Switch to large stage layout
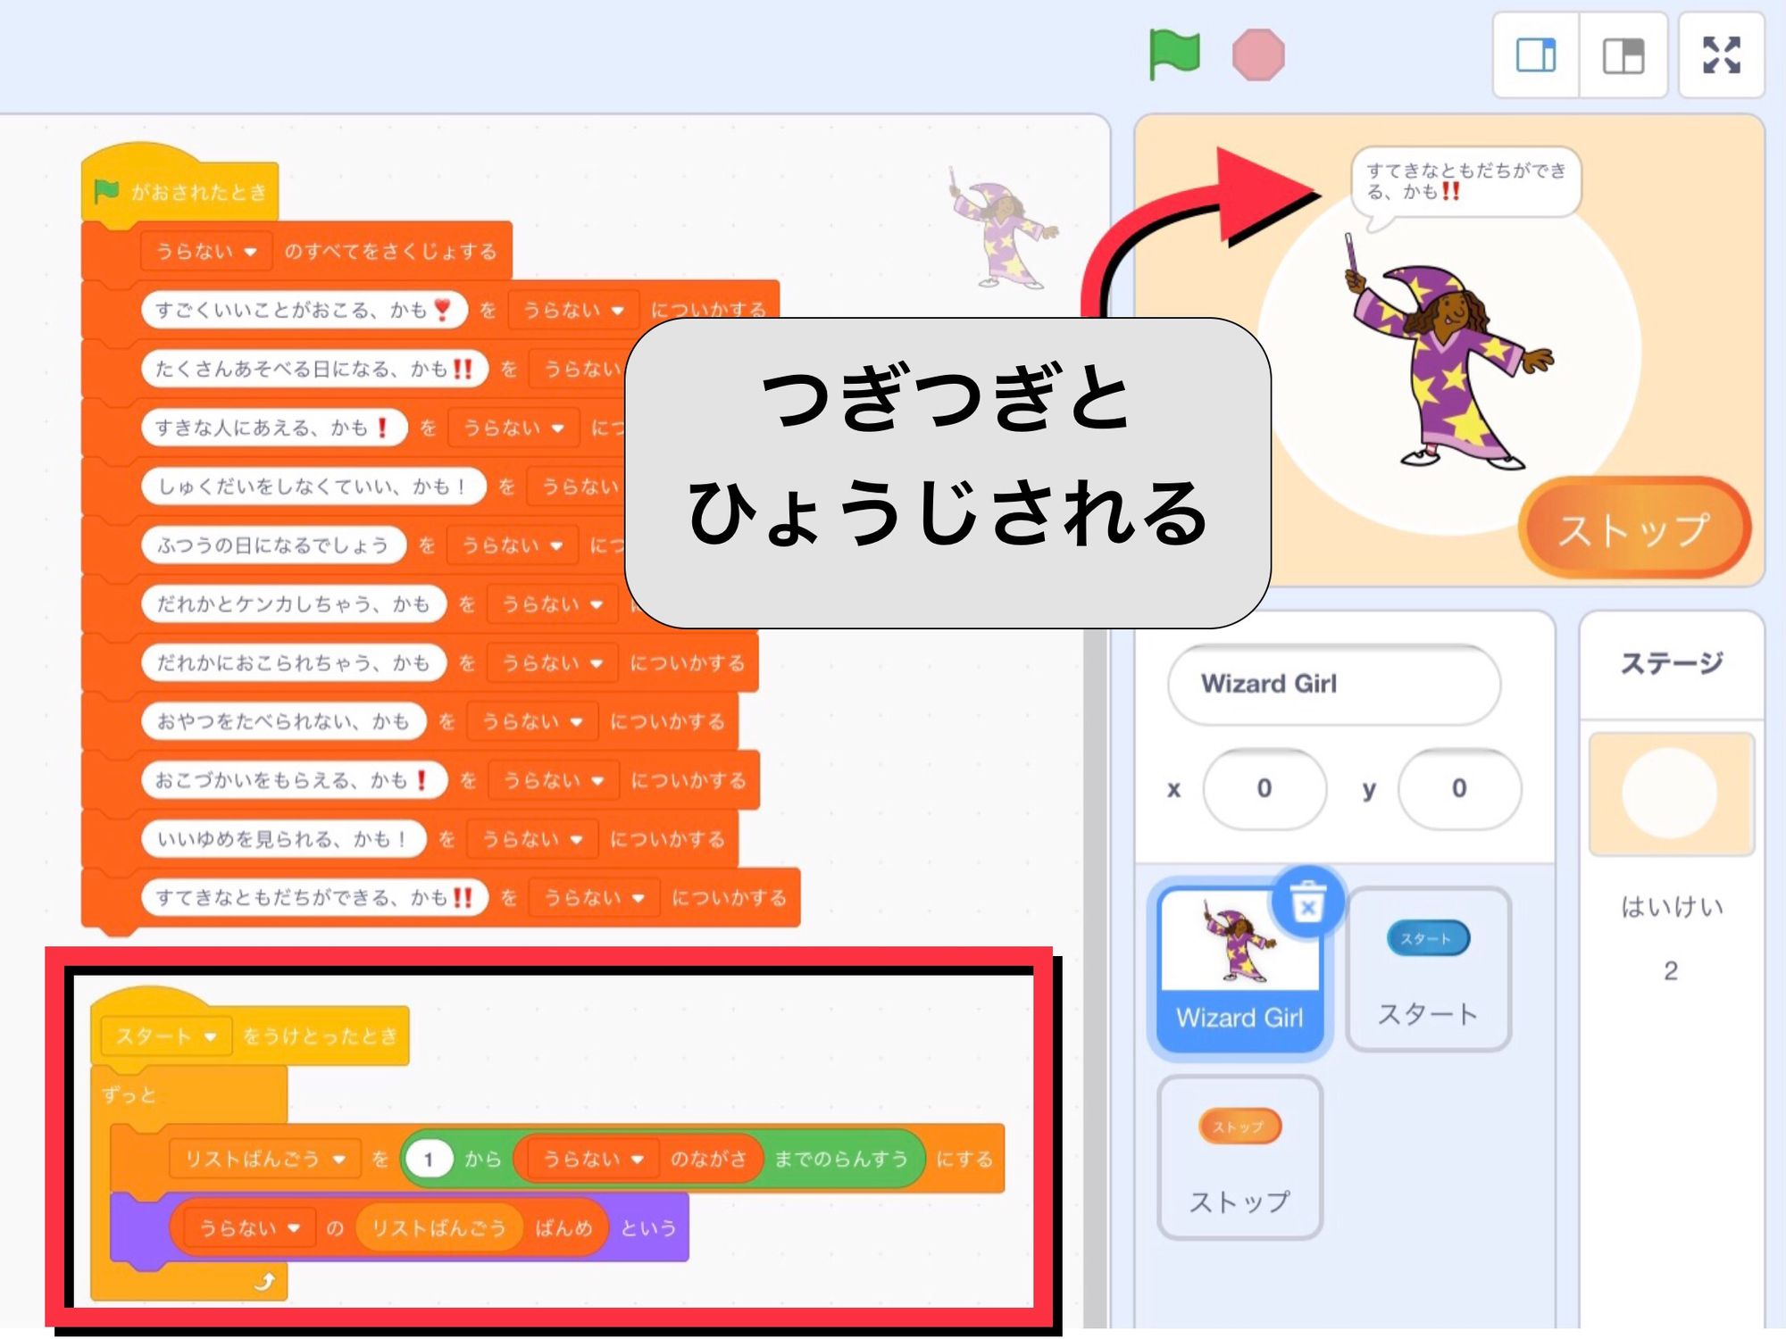The image size is (1786, 1339). (x=1623, y=55)
